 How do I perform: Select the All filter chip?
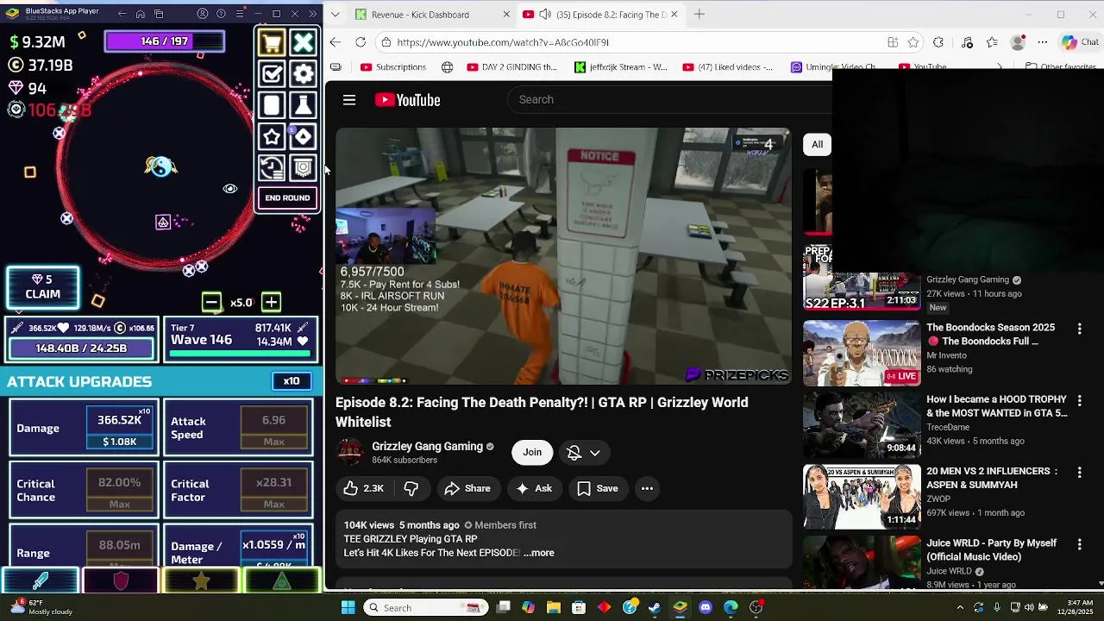tap(817, 145)
